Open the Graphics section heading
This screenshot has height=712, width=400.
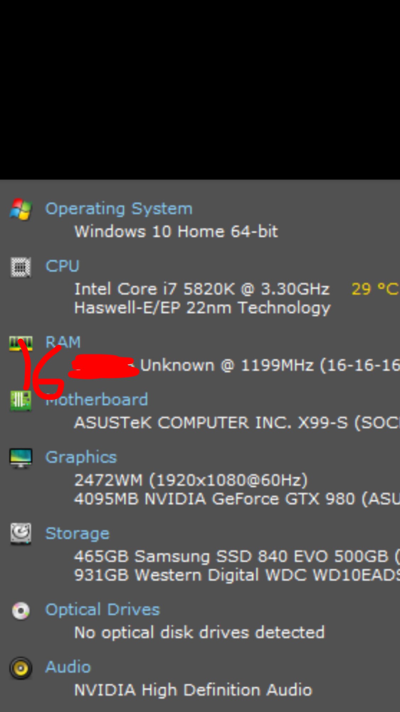81,457
